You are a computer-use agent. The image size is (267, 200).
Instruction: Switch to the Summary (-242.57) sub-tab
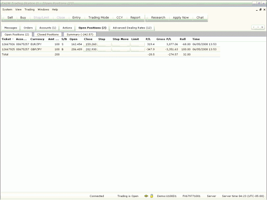click(80, 34)
